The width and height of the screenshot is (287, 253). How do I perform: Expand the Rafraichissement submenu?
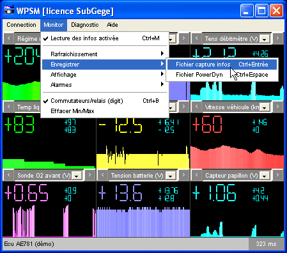click(105, 54)
